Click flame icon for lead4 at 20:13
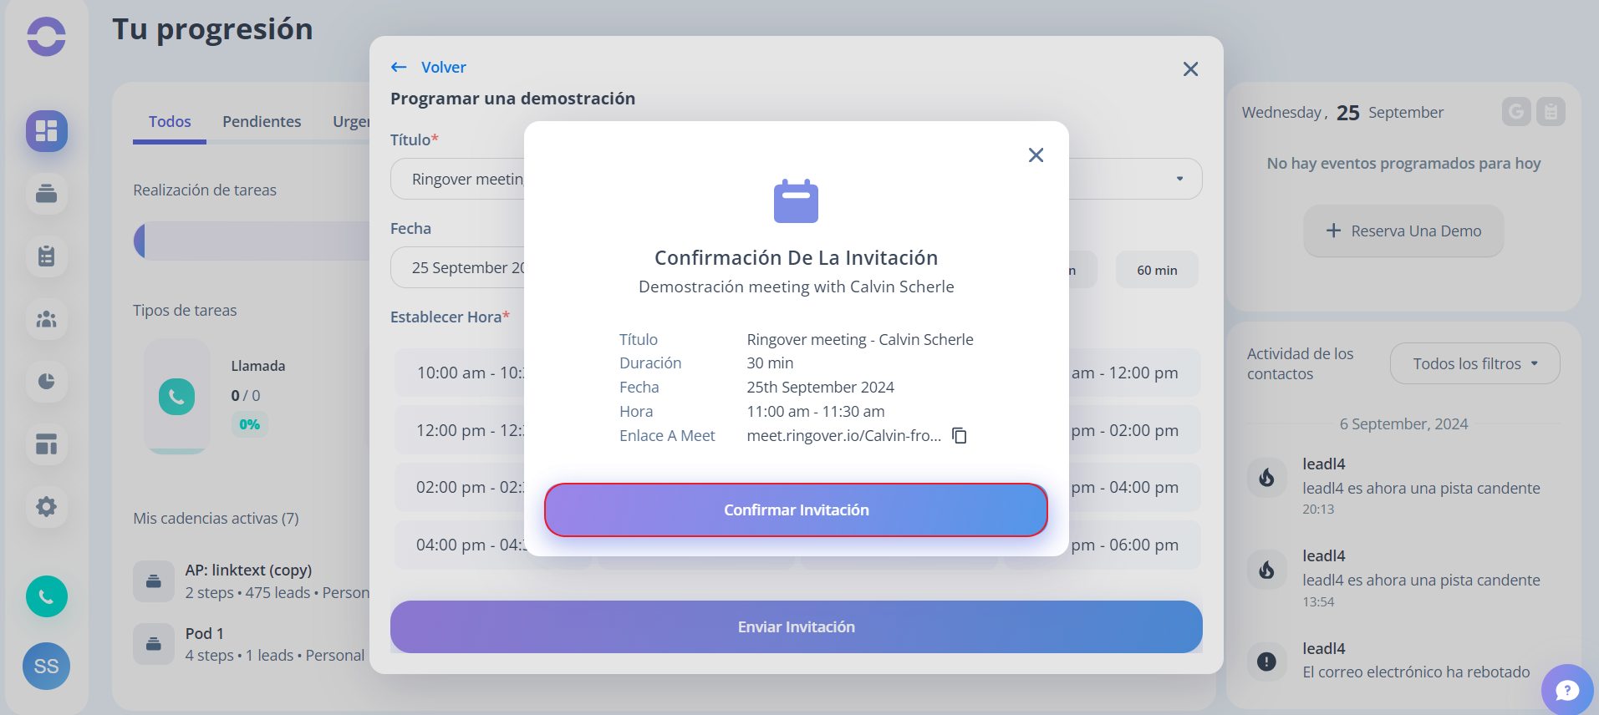This screenshot has width=1599, height=715. [1266, 478]
